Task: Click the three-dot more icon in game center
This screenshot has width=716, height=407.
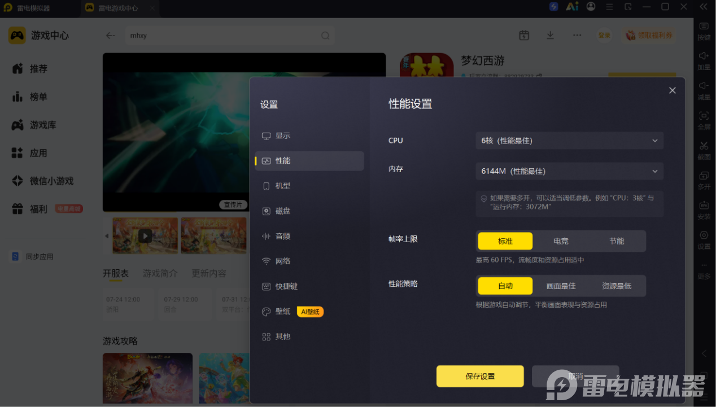Action: (x=577, y=35)
